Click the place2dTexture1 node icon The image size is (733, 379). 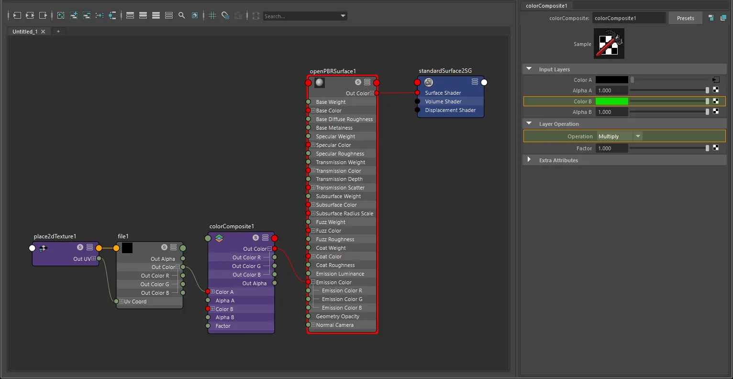pos(43,248)
